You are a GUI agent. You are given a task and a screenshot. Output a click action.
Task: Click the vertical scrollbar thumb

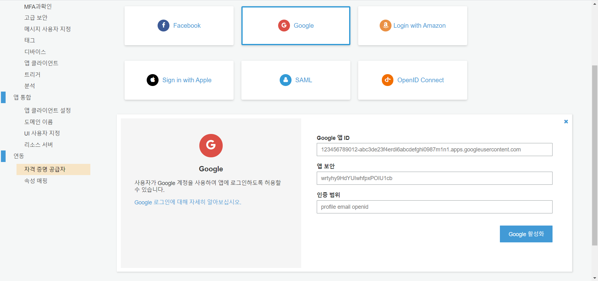(x=595, y=155)
